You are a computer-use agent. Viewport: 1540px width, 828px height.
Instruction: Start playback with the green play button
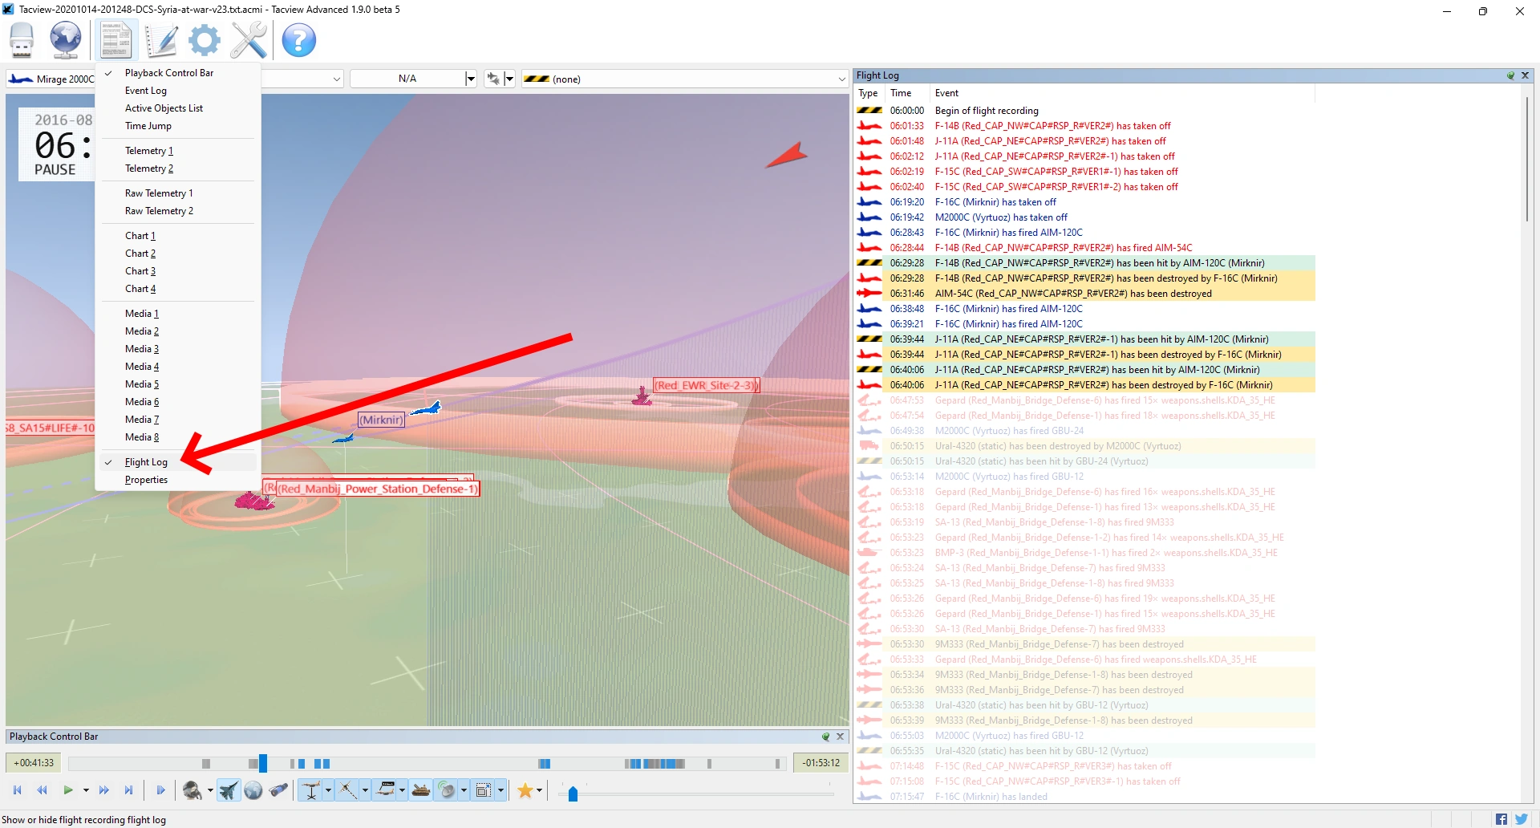[68, 790]
